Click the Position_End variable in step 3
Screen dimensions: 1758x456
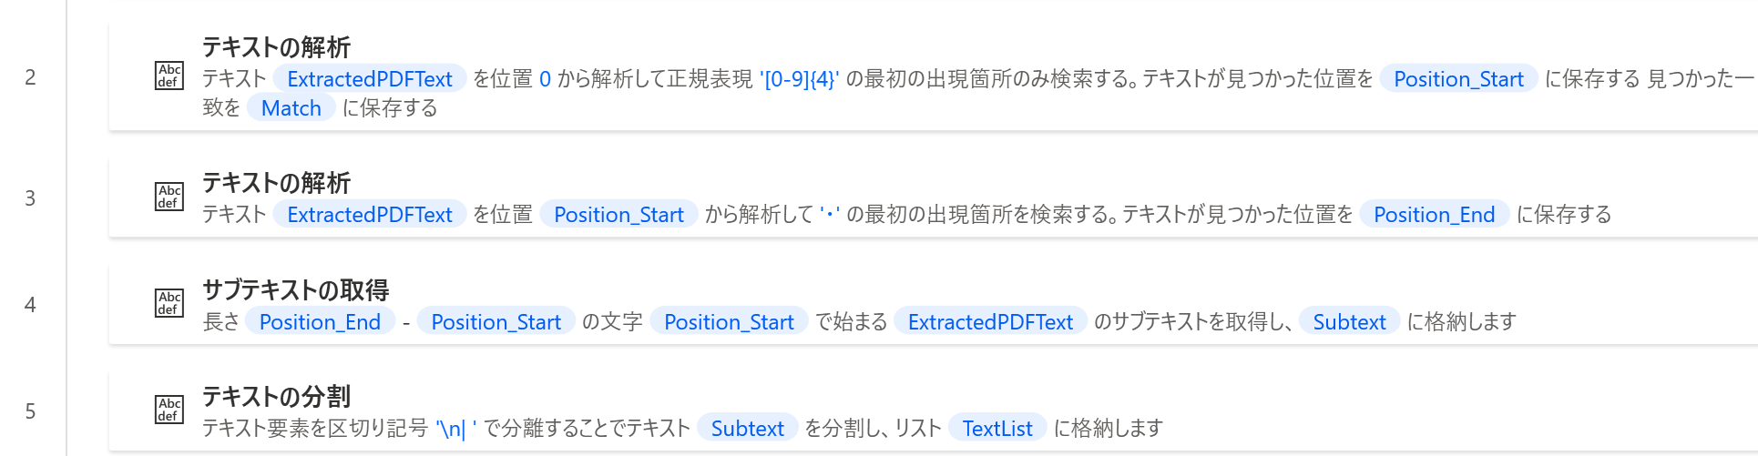click(x=1434, y=215)
